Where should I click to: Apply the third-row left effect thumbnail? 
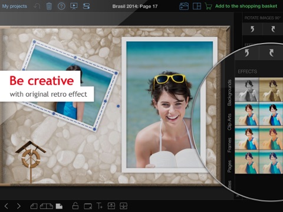click(x=247, y=138)
